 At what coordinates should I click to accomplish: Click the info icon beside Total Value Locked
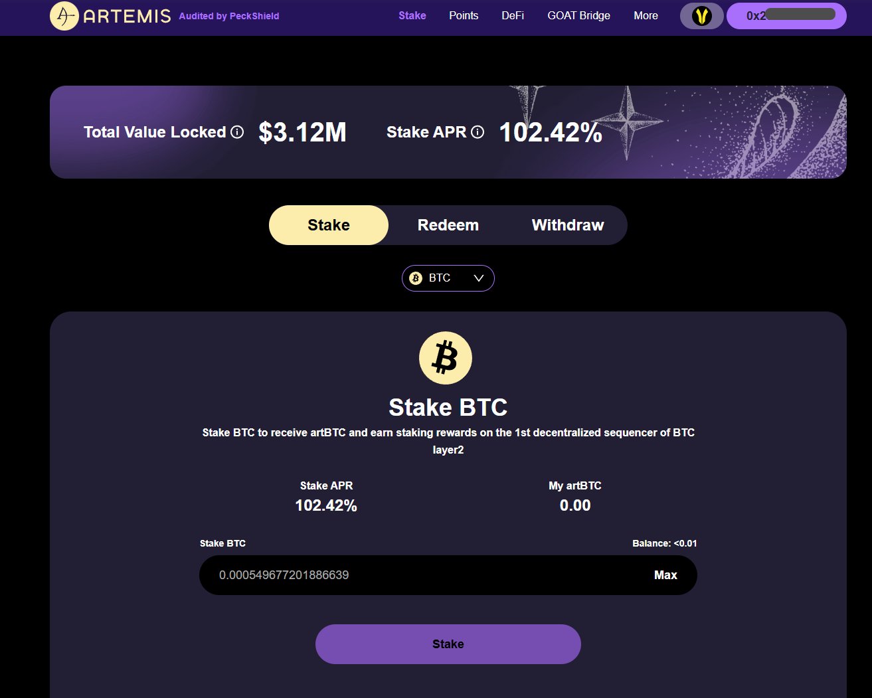click(x=238, y=132)
